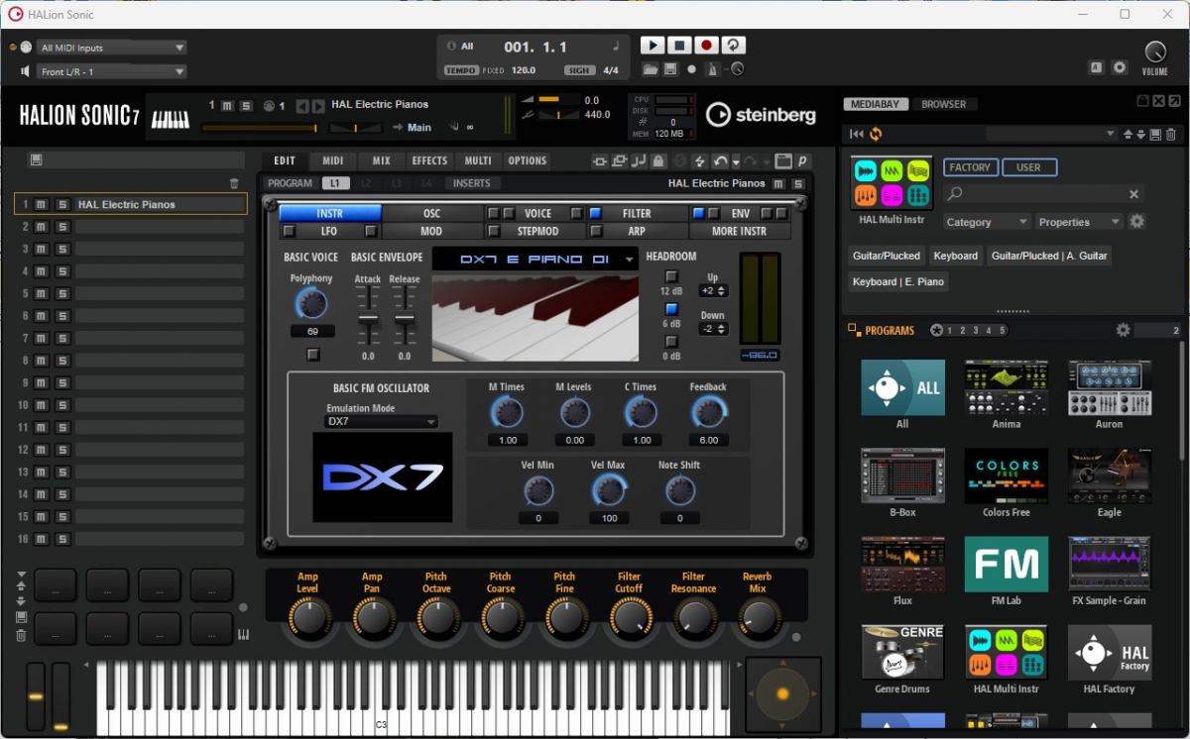Open MIDI file using transport folder icon
The image size is (1190, 739).
[651, 69]
